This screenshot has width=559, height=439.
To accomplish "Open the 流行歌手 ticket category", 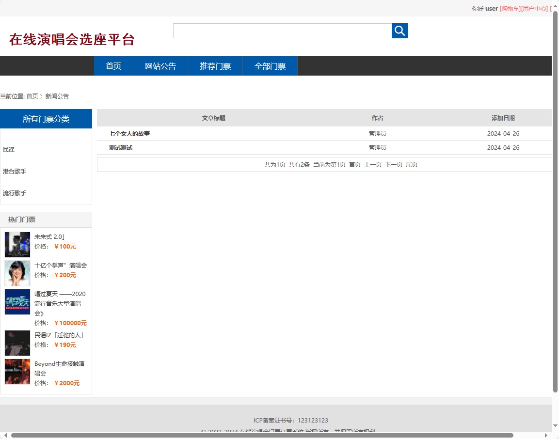I will [14, 193].
